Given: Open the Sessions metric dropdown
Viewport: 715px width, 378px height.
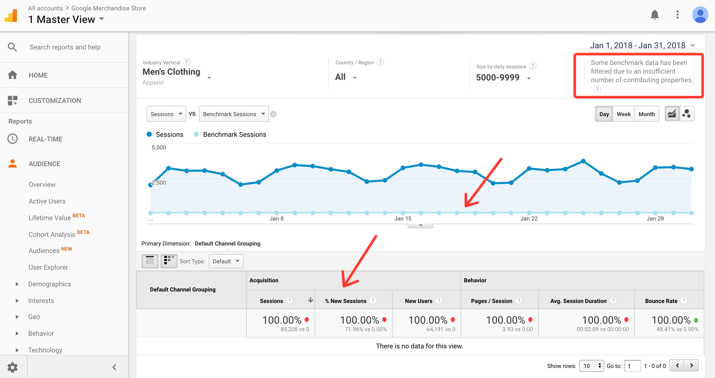Looking at the screenshot, I should (x=166, y=114).
